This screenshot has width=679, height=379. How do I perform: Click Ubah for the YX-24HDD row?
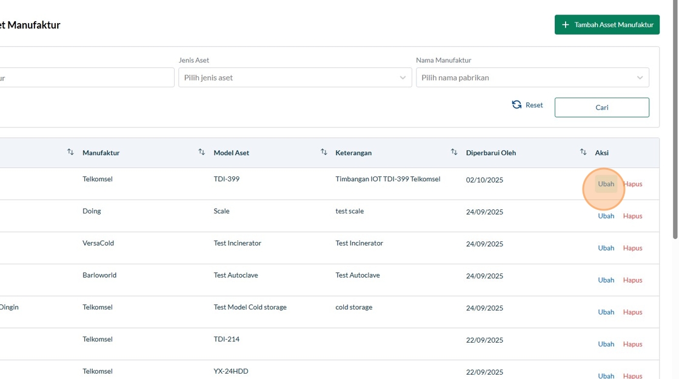[606, 375]
